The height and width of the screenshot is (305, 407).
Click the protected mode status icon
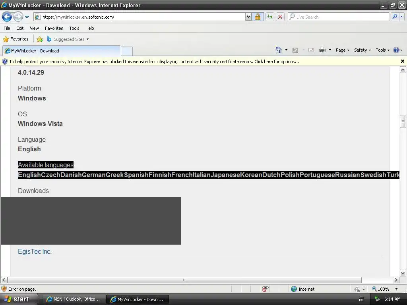click(357, 289)
